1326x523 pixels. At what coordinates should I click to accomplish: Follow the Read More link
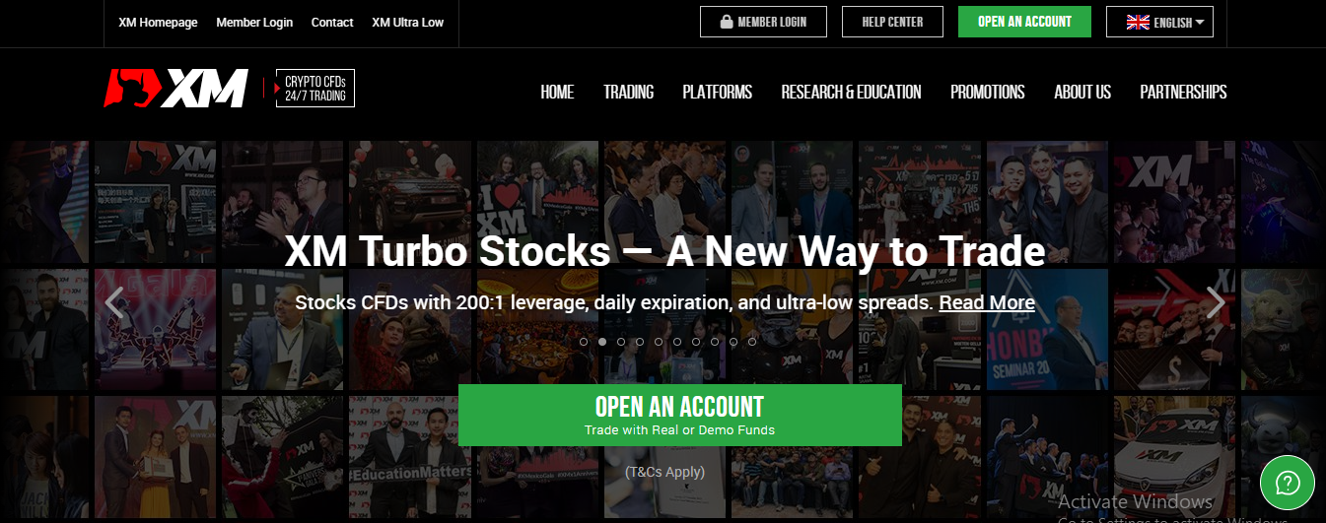(x=987, y=302)
